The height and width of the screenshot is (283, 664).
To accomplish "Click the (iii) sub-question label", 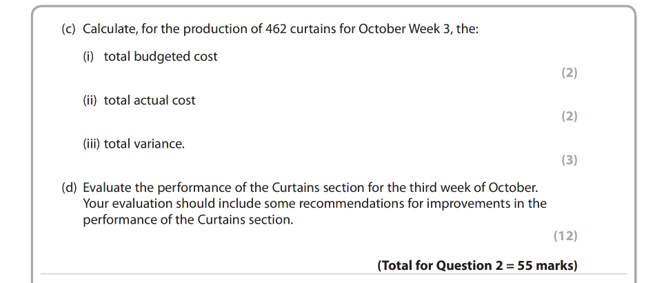I will pos(92,144).
